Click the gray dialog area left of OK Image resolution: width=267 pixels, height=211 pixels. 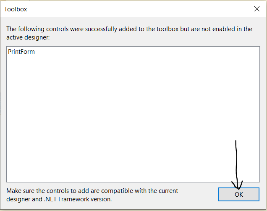coord(199,195)
